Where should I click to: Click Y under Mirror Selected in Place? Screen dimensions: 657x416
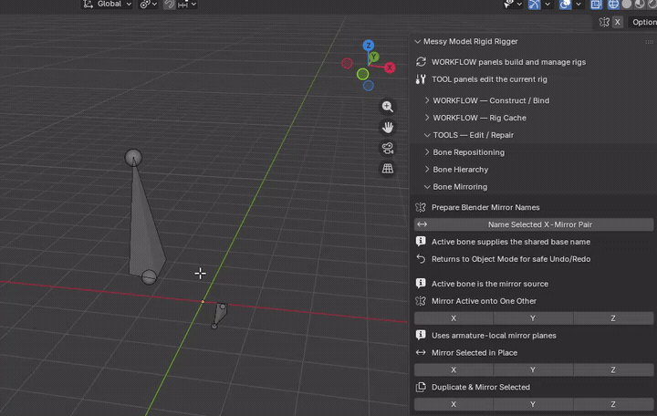point(534,369)
